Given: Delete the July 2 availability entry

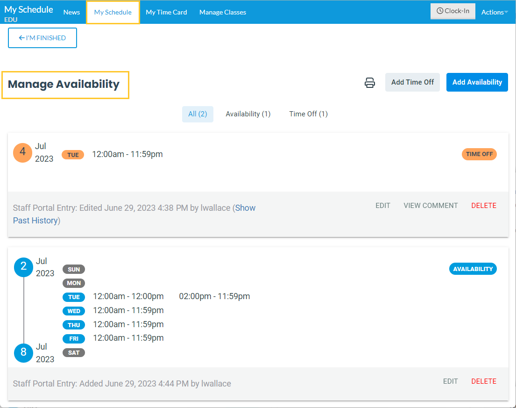Looking at the screenshot, I should pos(484,381).
